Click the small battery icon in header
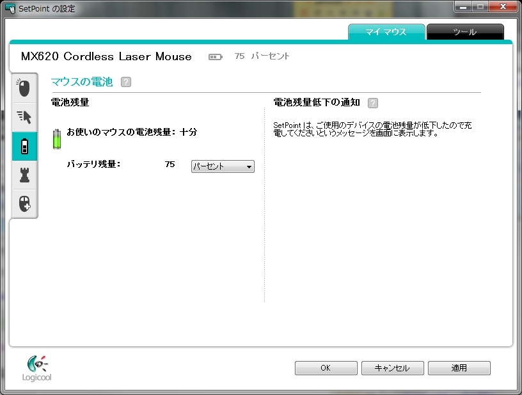522x395 pixels. point(216,57)
